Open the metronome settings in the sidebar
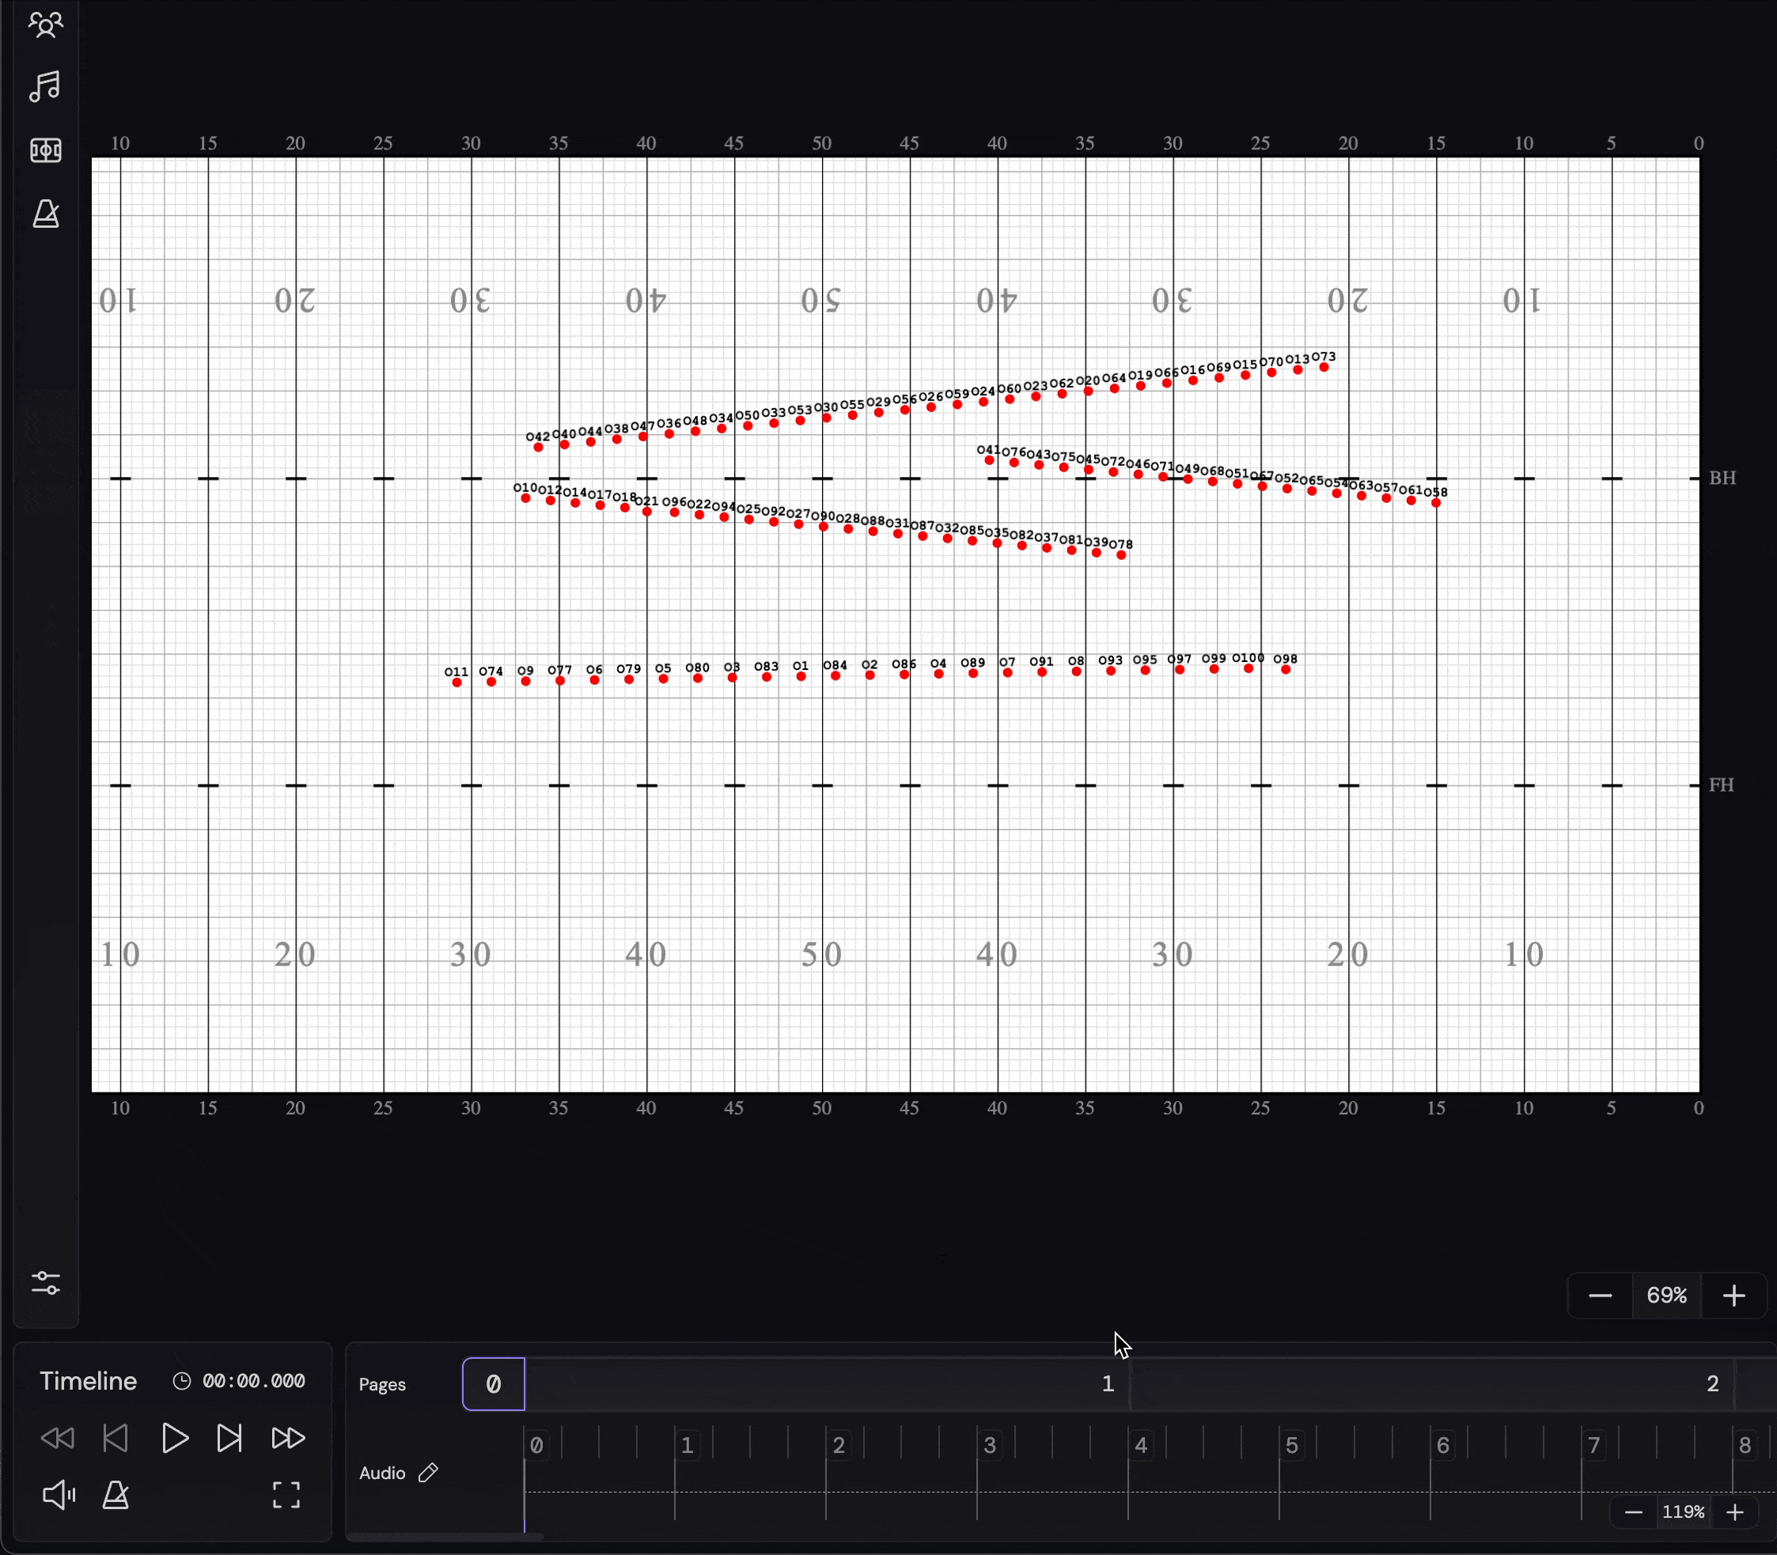This screenshot has width=1777, height=1555. pos(46,214)
